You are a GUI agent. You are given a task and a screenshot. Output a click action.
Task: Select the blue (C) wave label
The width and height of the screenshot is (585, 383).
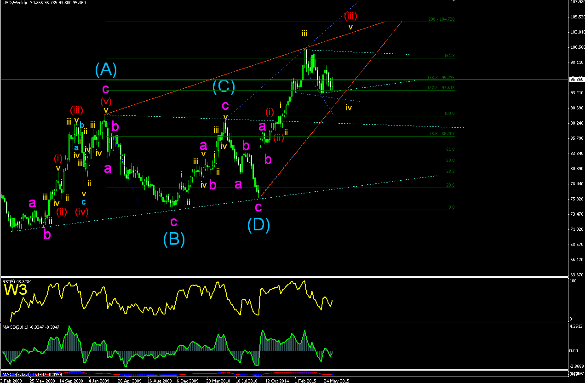click(224, 86)
